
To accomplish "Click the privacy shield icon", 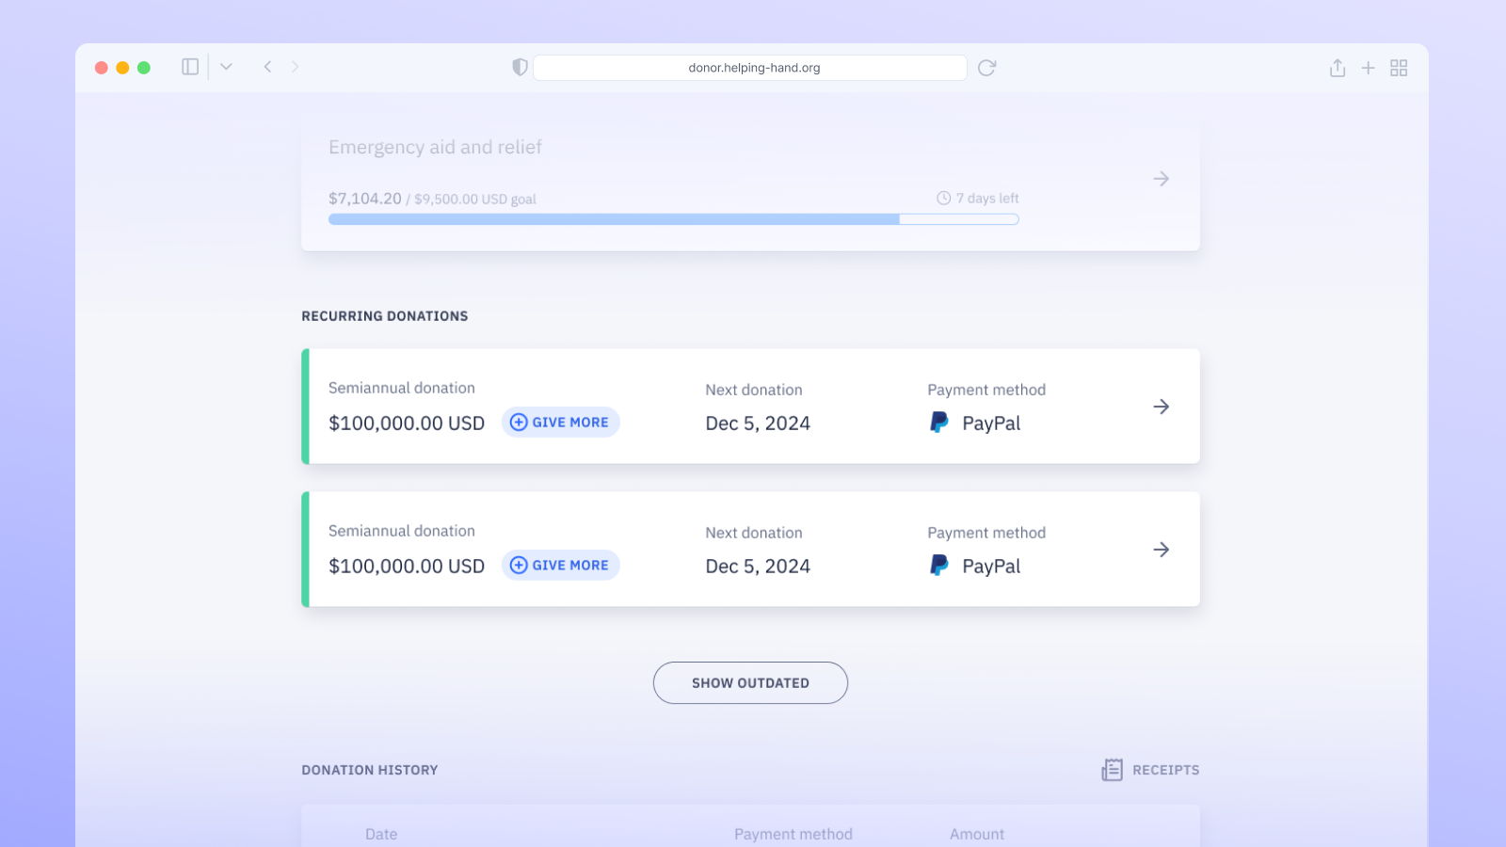I will (x=520, y=67).
